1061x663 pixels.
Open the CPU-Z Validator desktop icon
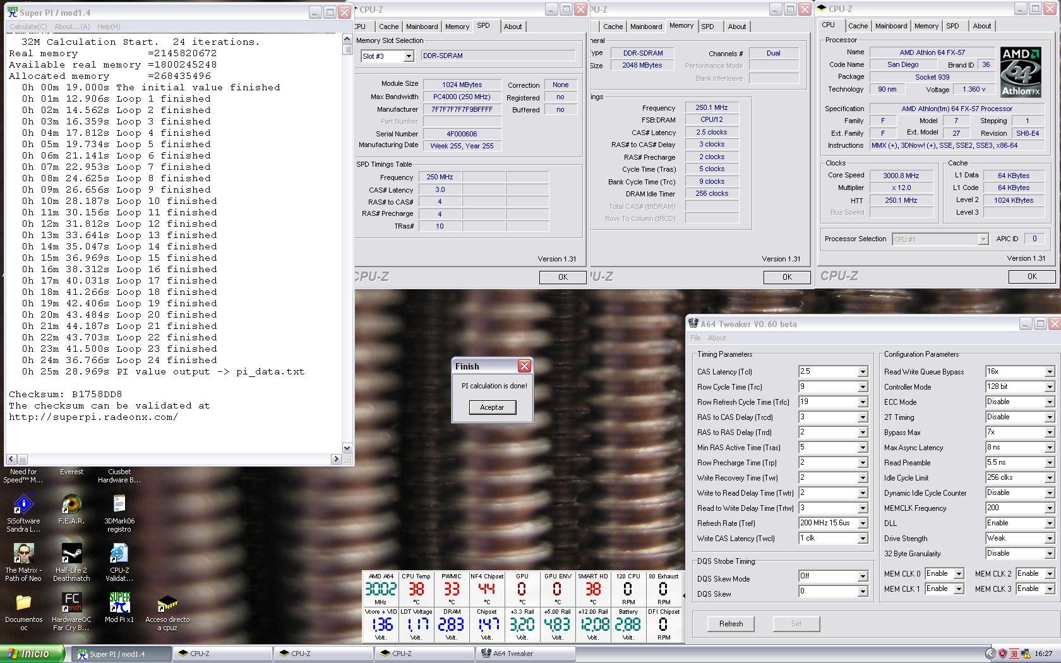(119, 554)
